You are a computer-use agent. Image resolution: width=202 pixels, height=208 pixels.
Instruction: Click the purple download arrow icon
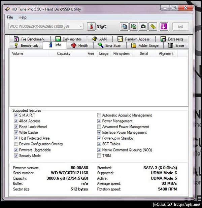(164, 27)
